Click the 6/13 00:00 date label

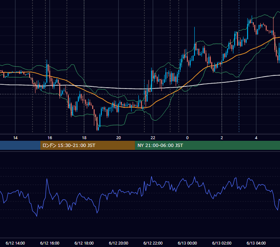pyautogui.click(x=187, y=243)
